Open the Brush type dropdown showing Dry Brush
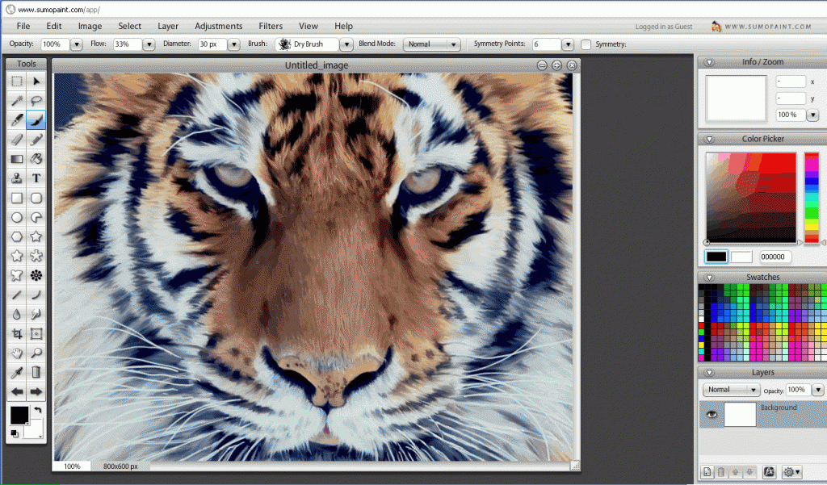 point(346,44)
